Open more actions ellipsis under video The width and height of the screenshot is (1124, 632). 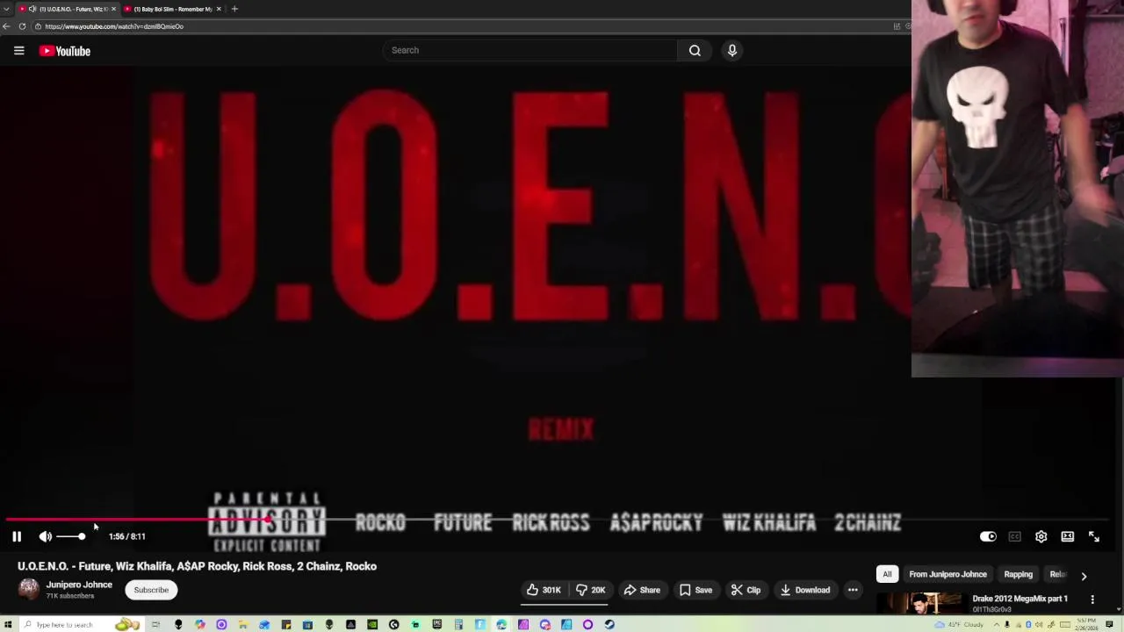(x=853, y=590)
